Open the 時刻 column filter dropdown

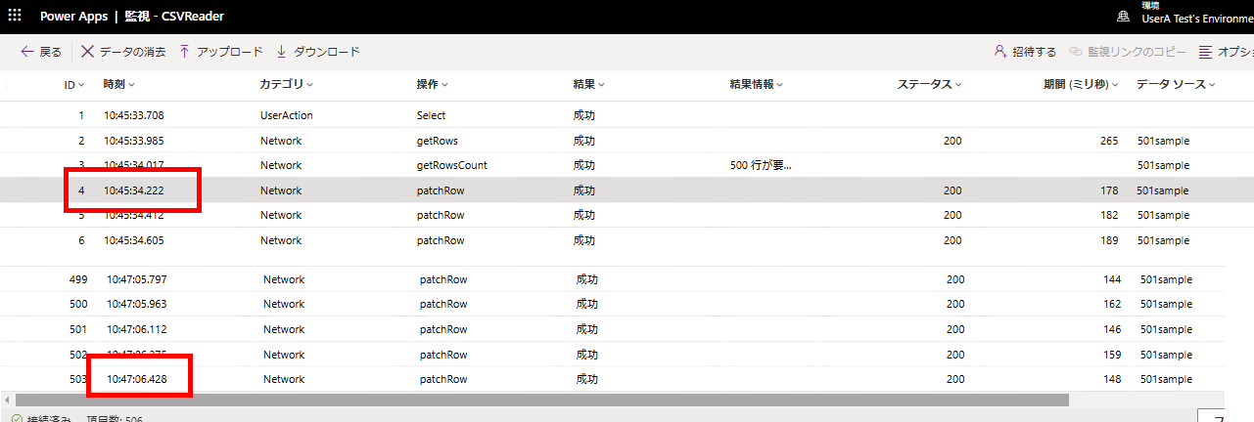point(131,85)
